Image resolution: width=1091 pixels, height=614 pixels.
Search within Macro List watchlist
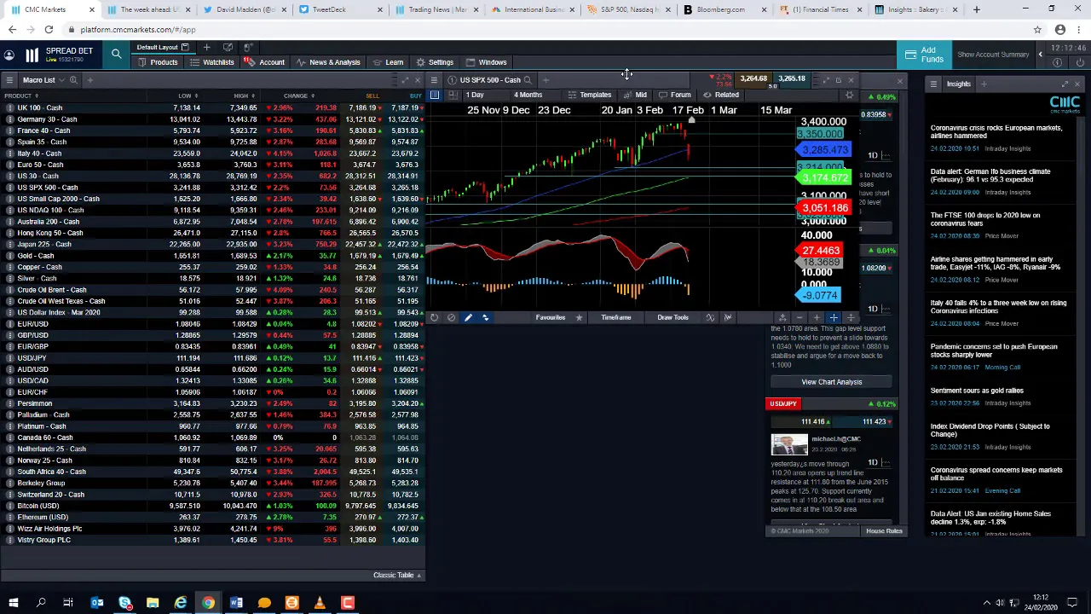tap(73, 80)
